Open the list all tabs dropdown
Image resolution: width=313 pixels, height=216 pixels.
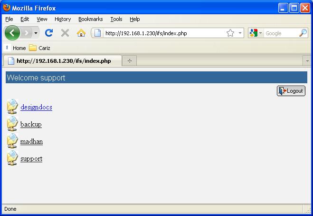307,61
